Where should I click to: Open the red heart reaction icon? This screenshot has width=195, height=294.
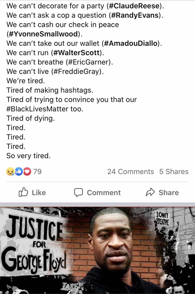27,171
